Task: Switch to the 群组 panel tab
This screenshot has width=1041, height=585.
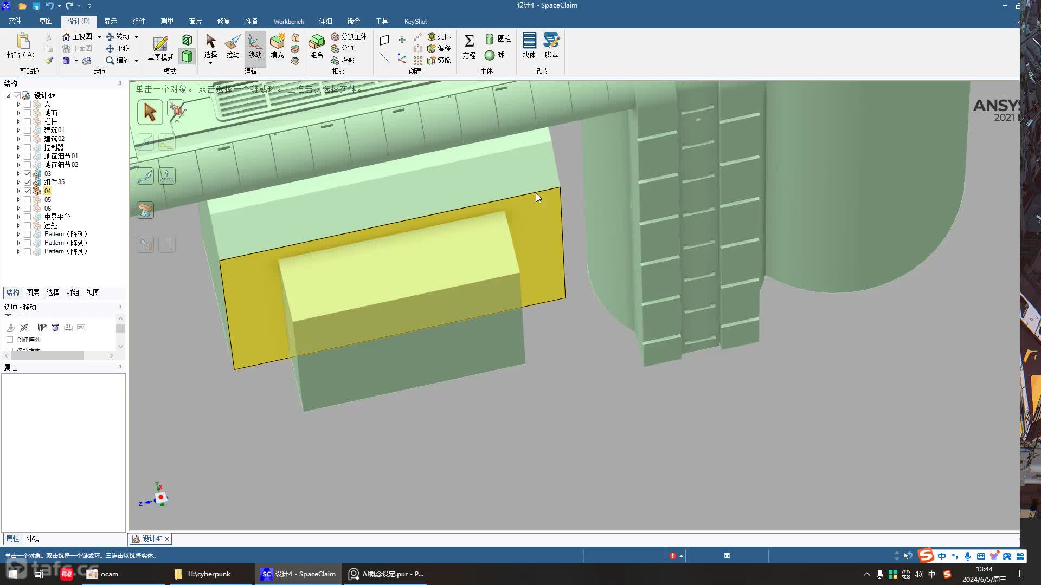Action: click(73, 292)
